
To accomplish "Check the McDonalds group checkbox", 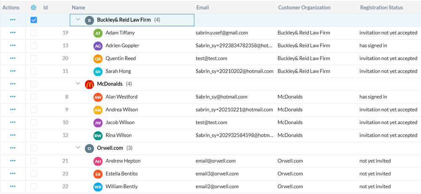I will [x=34, y=84].
